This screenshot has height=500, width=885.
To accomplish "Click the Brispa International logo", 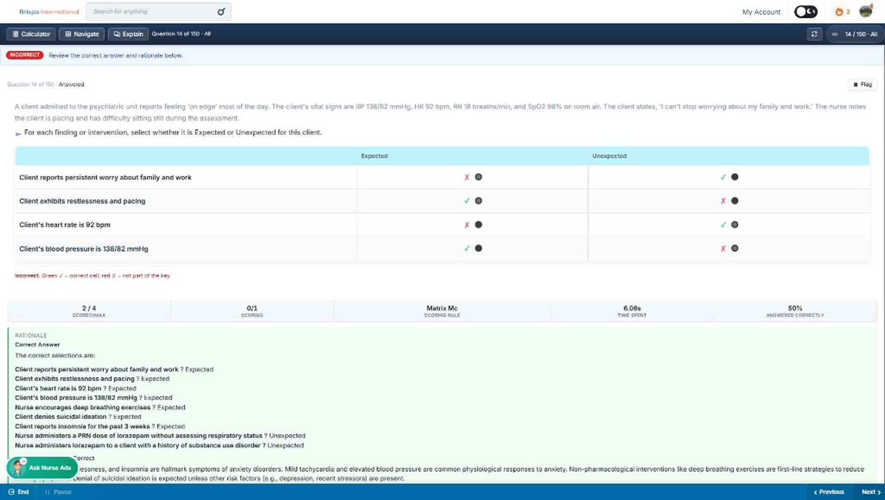I will coord(49,12).
